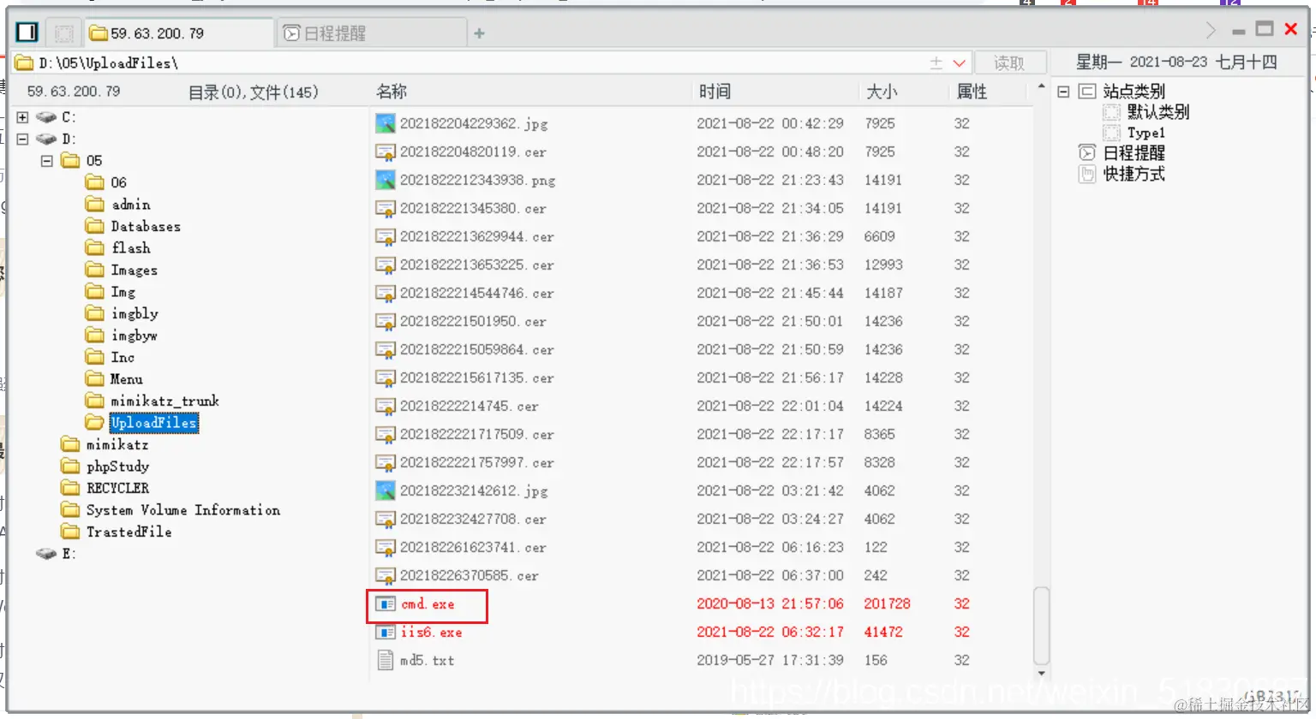The height and width of the screenshot is (719, 1316).
Task: Select image icon of 202182204229362.jpg
Action: pyautogui.click(x=386, y=123)
